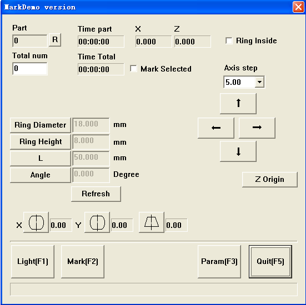The width and height of the screenshot is (306, 305).
Task: Enable the Ring Inside checkbox
Action: [229, 40]
